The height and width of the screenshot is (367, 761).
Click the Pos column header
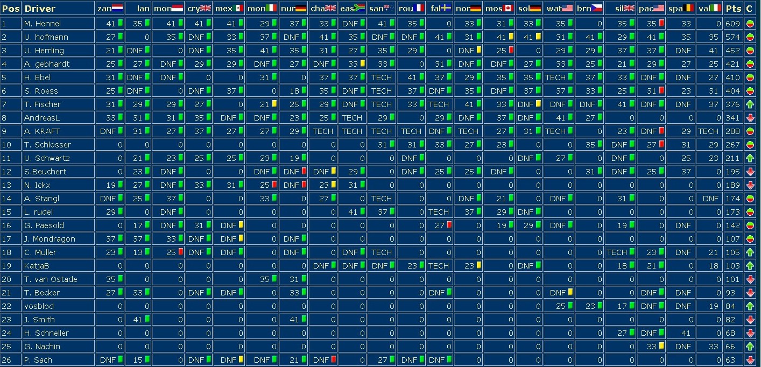(x=10, y=9)
